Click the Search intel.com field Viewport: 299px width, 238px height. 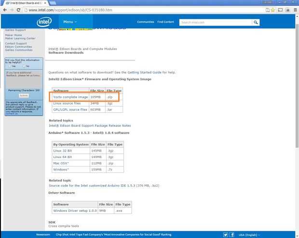[x=216, y=23]
